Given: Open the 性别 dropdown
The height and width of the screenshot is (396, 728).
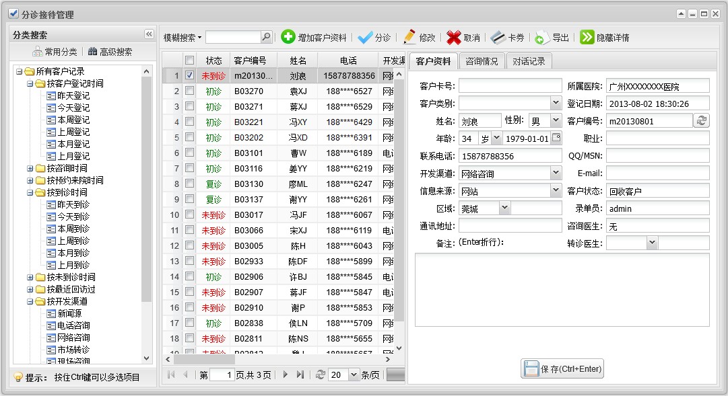Looking at the screenshot, I should [x=556, y=120].
